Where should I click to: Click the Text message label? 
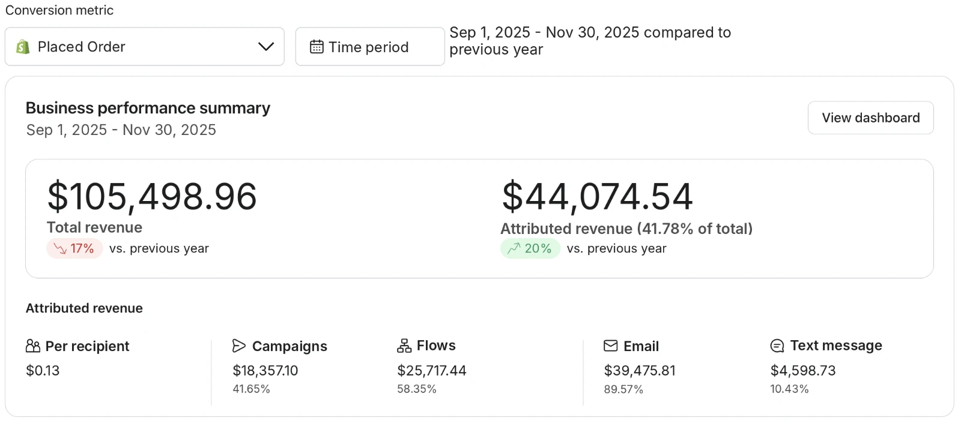836,346
